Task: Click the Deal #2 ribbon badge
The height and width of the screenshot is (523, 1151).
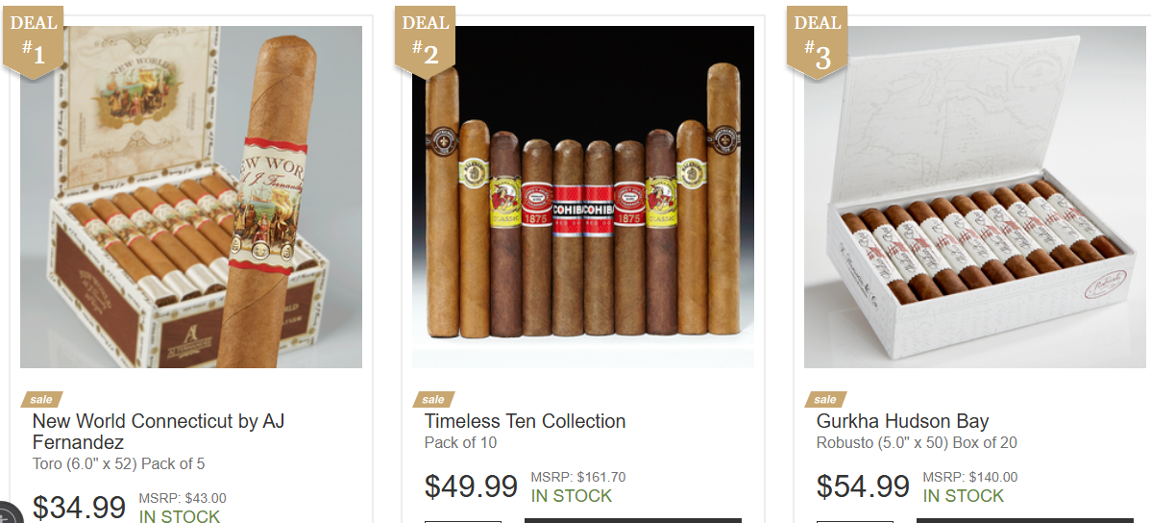Action: pyautogui.click(x=425, y=40)
